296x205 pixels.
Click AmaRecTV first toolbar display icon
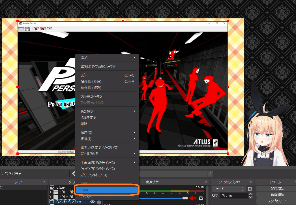21,29
